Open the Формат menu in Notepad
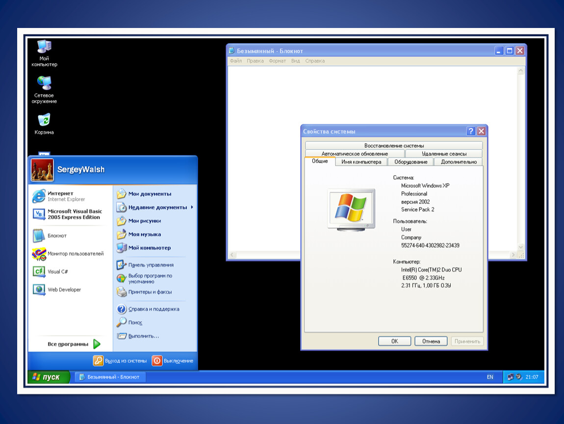564x424 pixels. [x=277, y=61]
